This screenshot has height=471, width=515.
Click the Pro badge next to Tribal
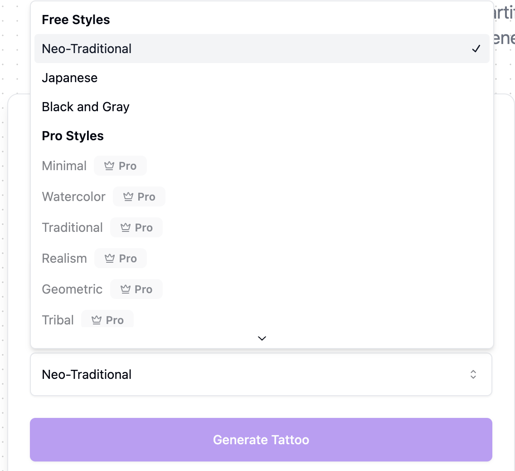(107, 319)
